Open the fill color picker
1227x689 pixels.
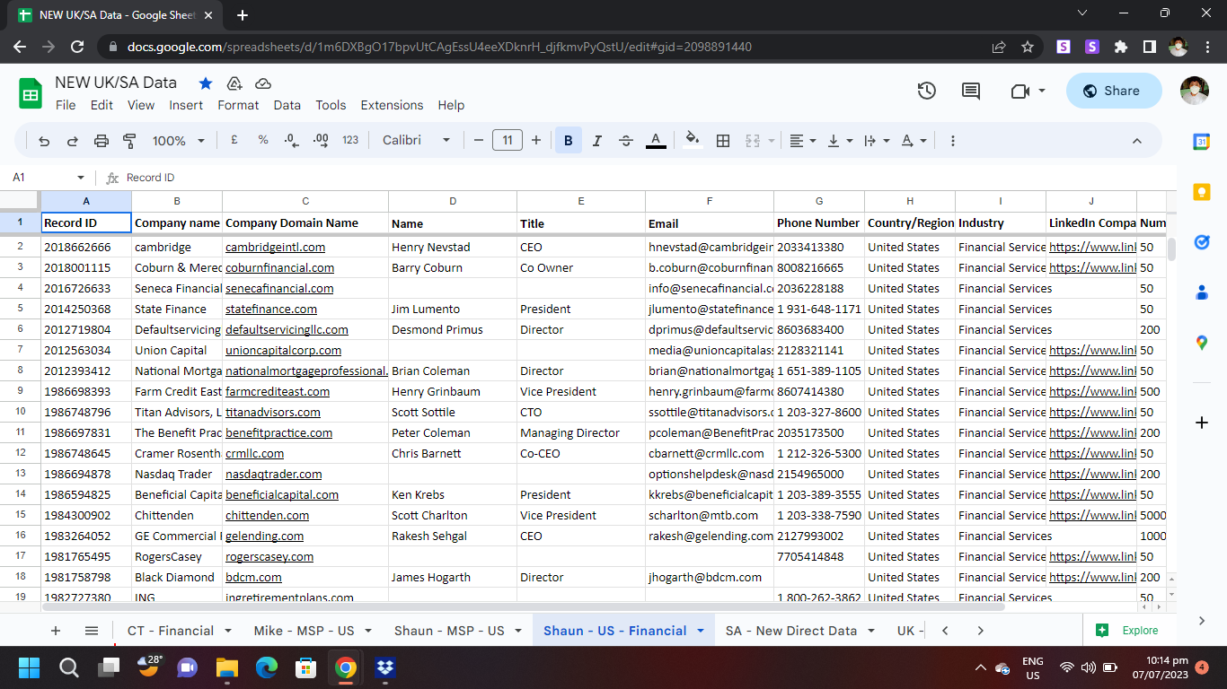point(692,141)
